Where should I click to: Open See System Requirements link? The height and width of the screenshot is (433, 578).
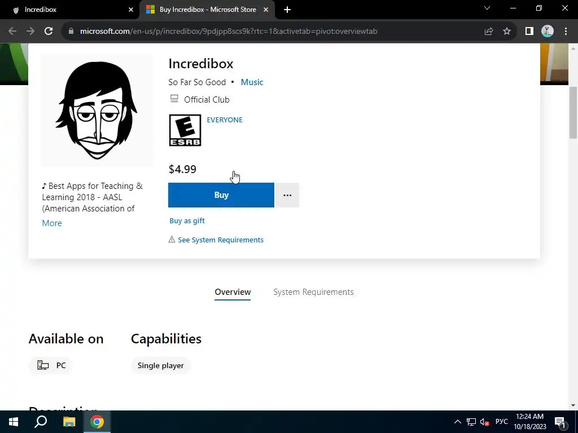pos(221,240)
